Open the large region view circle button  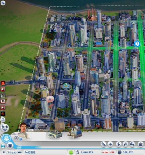pos(5,128)
